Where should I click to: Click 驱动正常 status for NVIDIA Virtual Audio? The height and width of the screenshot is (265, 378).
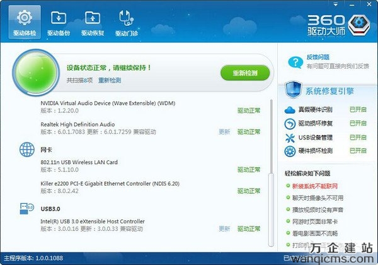(249, 110)
